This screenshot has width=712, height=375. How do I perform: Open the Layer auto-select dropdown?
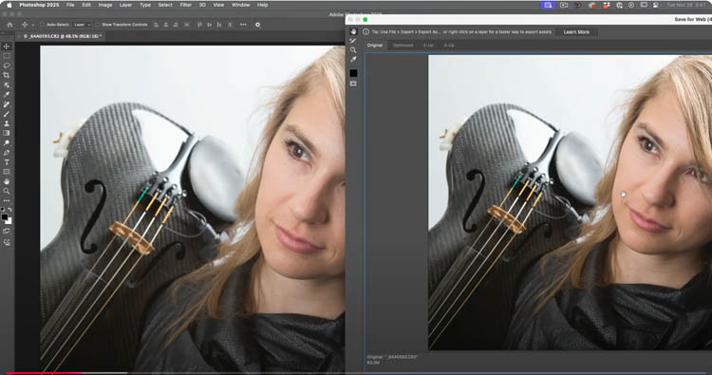pos(83,25)
